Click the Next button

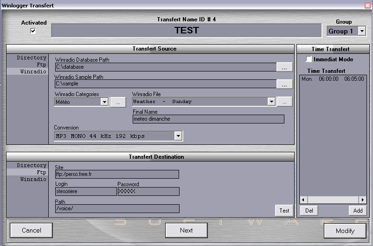point(186,230)
